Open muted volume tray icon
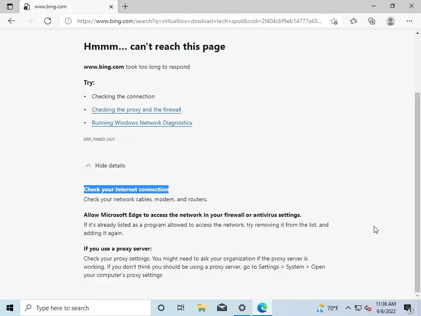The width and height of the screenshot is (421, 316). [x=368, y=308]
